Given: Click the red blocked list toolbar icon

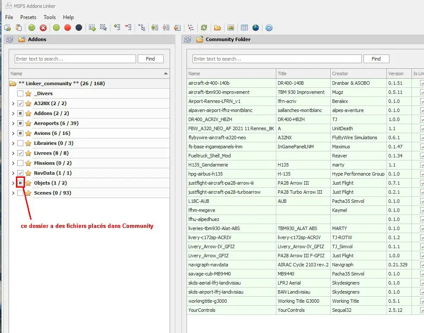Looking at the screenshot, I should 166,28.
